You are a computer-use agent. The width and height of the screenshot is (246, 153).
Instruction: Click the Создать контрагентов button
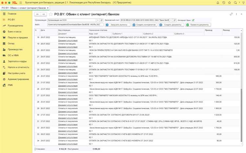click(144, 25)
